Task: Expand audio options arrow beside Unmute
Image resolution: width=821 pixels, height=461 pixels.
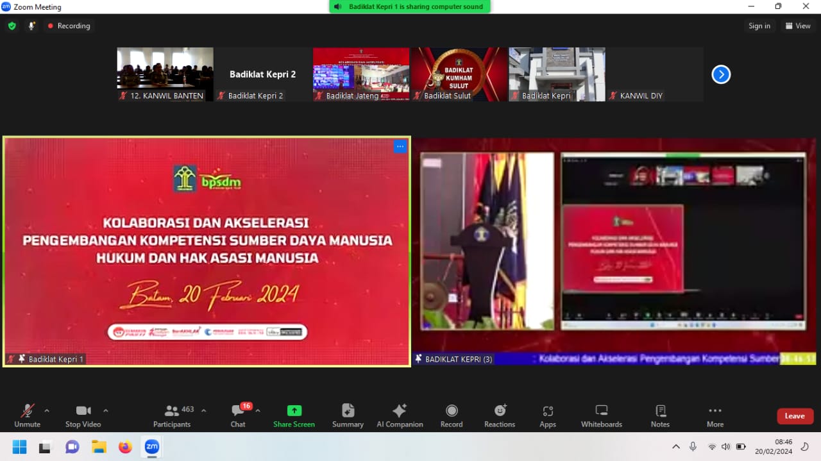Action: 47,410
